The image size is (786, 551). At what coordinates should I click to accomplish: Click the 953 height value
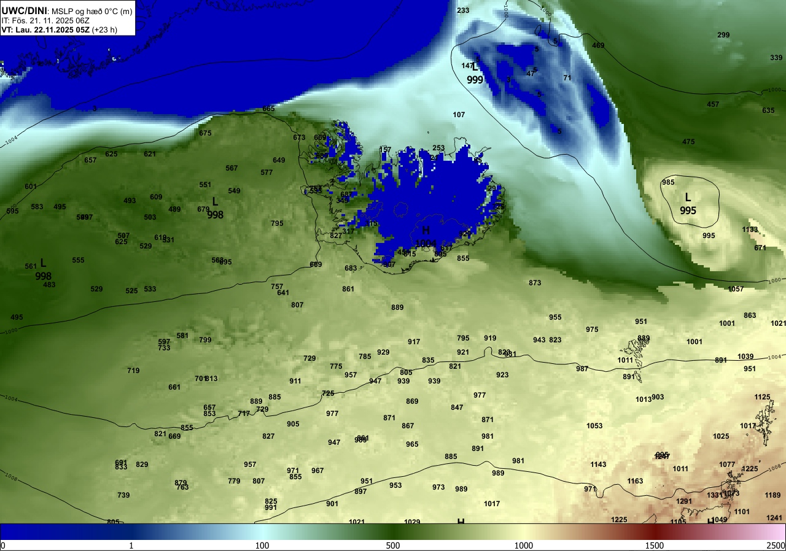point(395,485)
